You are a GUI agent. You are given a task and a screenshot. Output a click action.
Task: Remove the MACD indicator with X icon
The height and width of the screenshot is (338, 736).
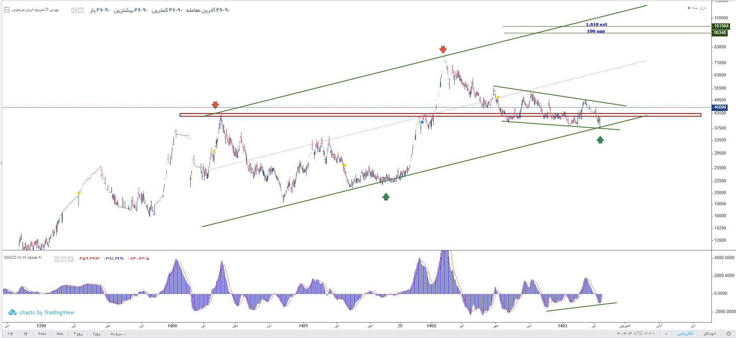click(x=71, y=259)
